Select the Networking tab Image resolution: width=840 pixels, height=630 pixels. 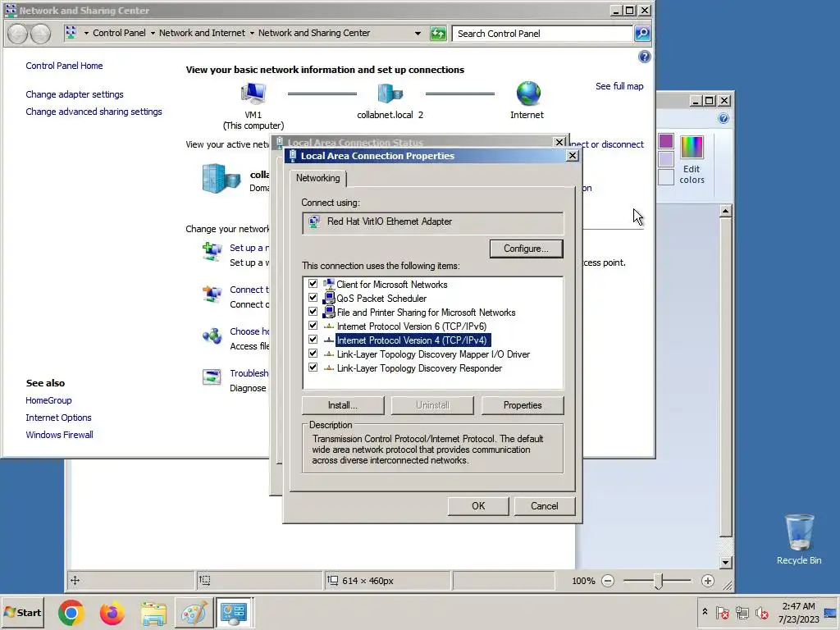(317, 178)
